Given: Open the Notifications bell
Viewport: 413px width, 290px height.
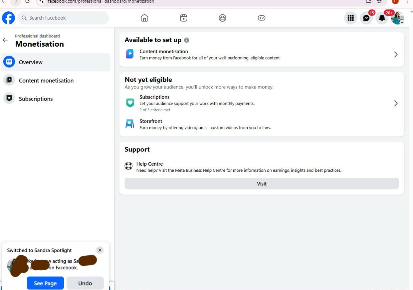Looking at the screenshot, I should coord(382,18).
